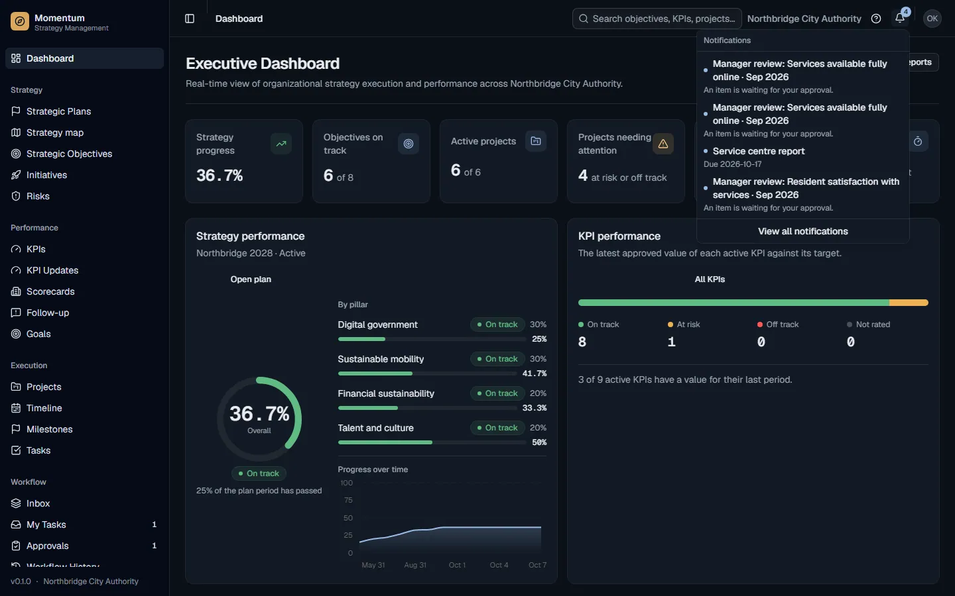
Task: Click View all notifications
Action: (x=802, y=231)
